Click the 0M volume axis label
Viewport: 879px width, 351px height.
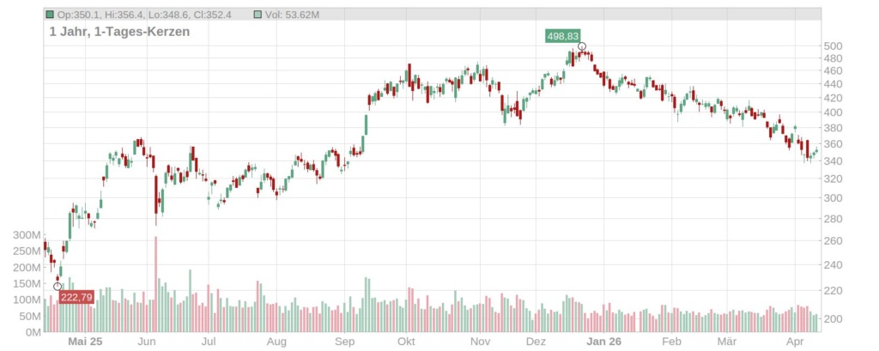33,332
